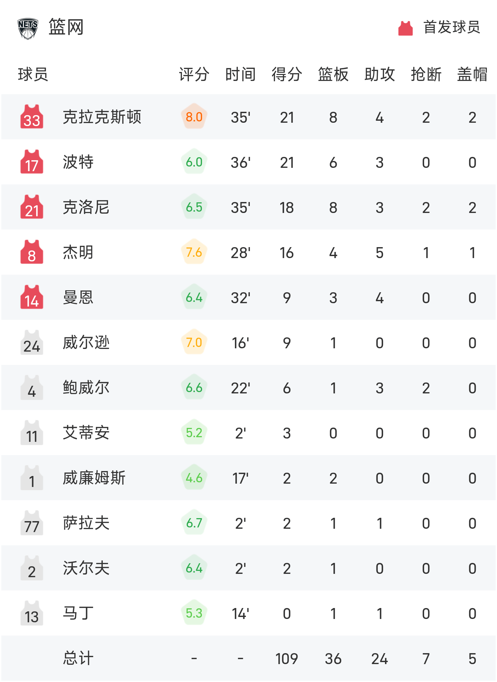Click jersey number 8 icon
497x682 pixels.
[32, 252]
